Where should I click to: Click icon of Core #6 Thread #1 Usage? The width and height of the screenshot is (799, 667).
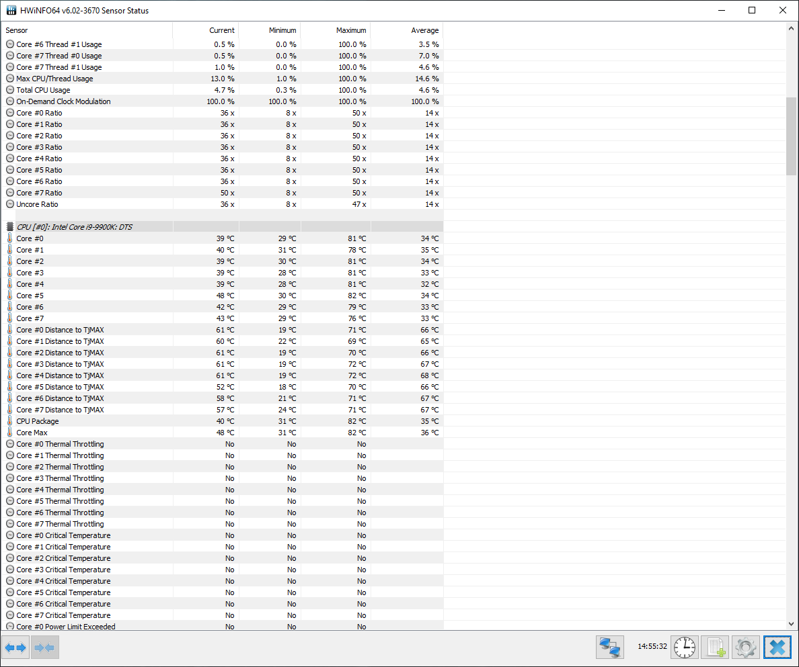click(x=9, y=44)
